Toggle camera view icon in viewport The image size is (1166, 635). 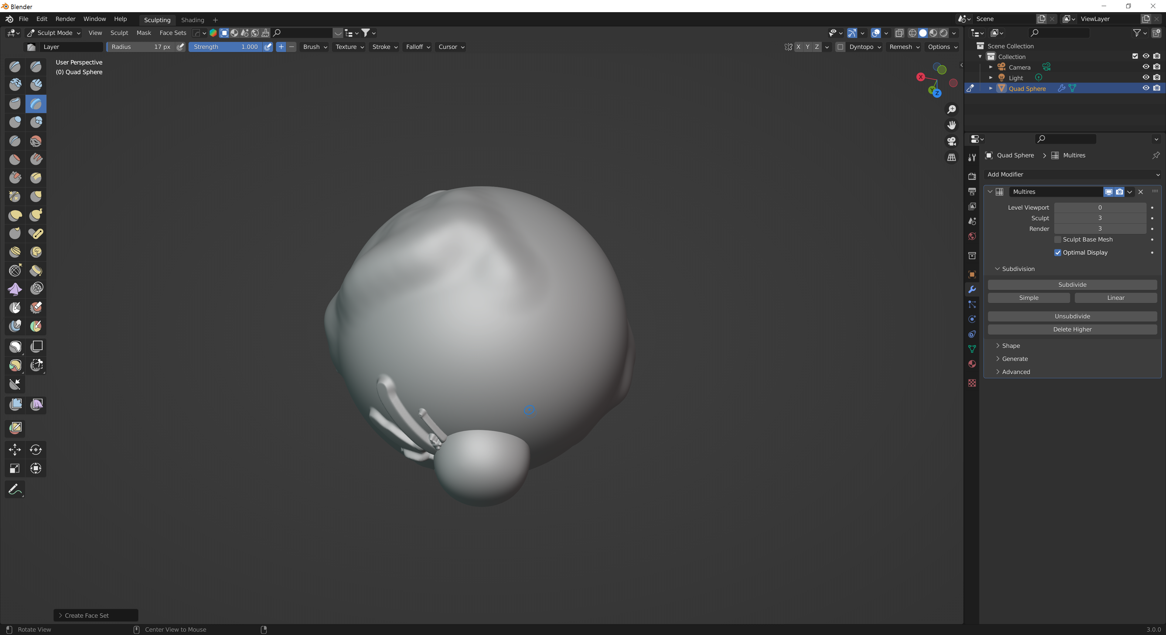pyautogui.click(x=951, y=141)
